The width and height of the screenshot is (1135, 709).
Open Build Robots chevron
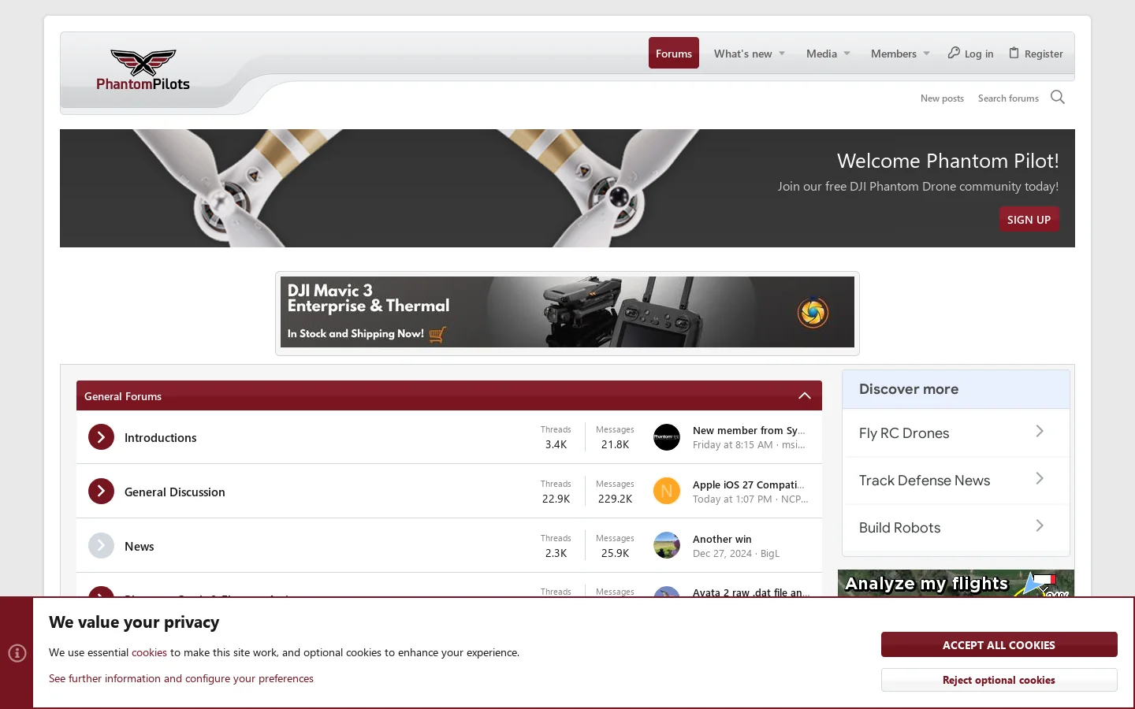(x=1040, y=526)
